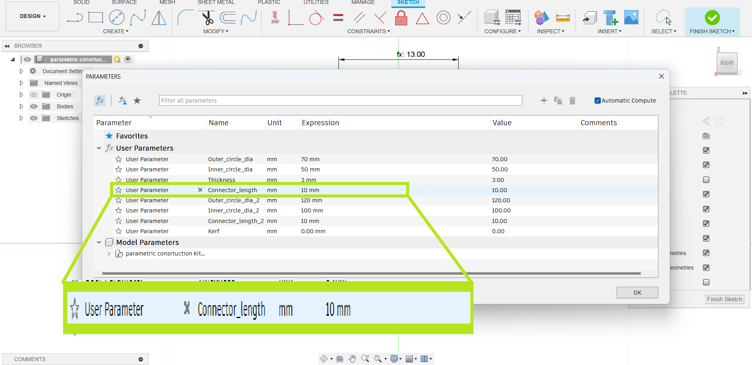
Task: Select the center diameter circle tool
Action: tap(117, 18)
